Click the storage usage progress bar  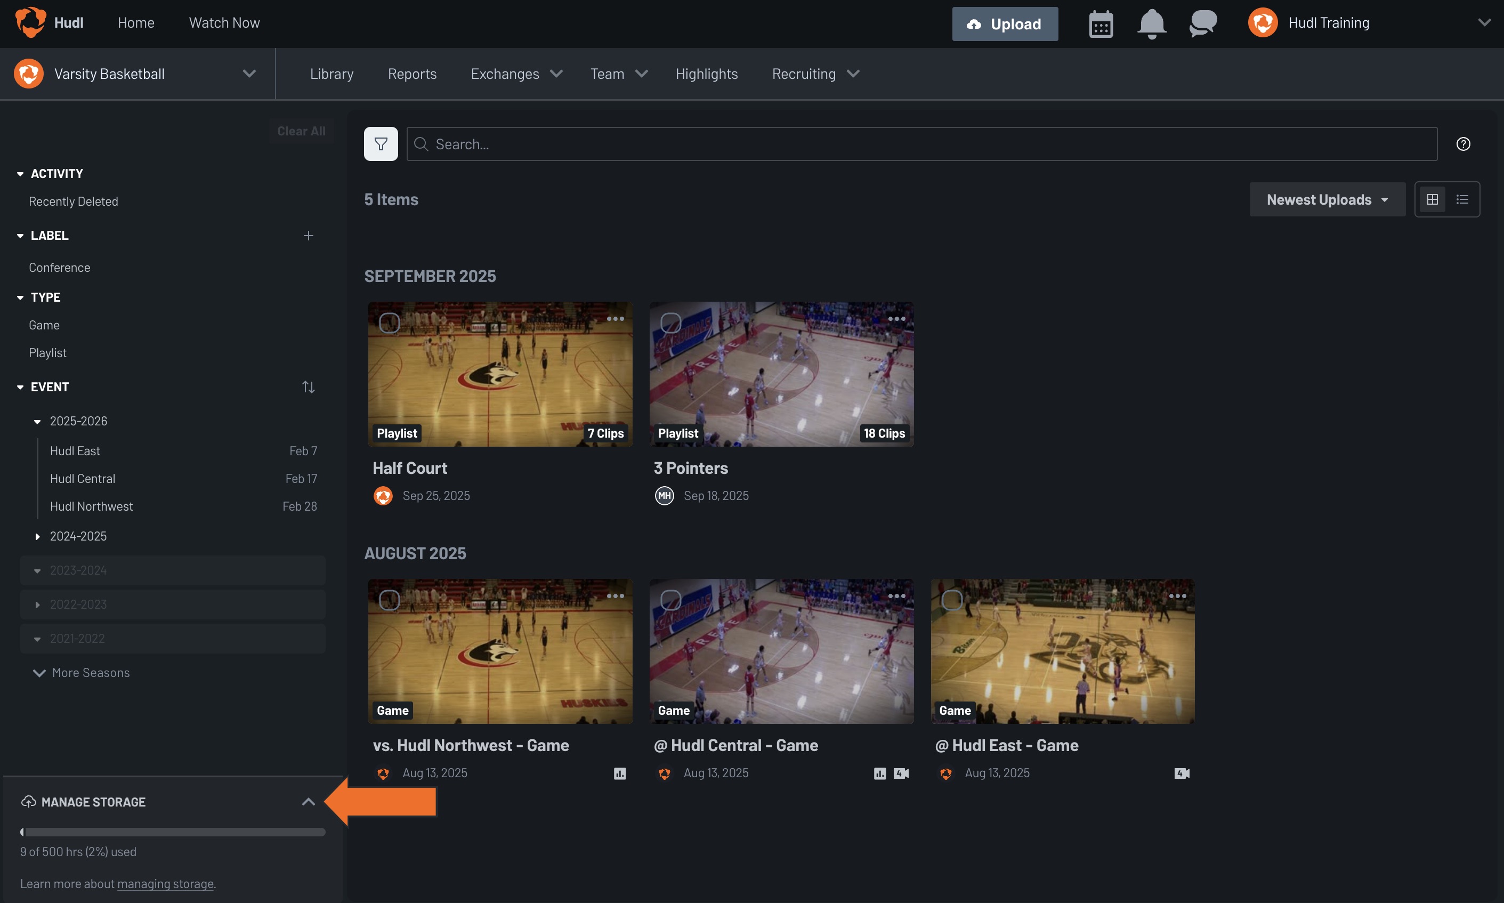coord(173,832)
